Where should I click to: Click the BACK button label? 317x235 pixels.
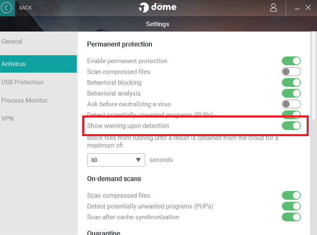[x=25, y=8]
